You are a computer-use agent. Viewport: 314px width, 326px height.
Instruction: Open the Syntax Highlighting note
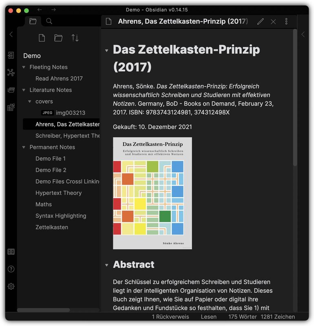click(x=61, y=216)
